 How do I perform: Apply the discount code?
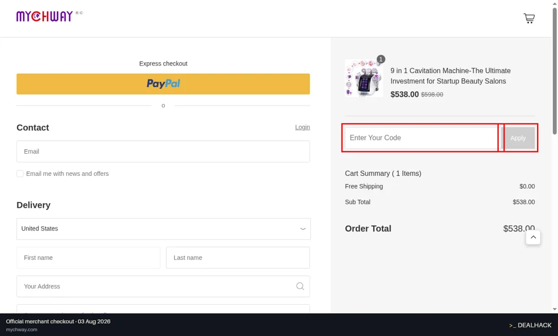[518, 138]
